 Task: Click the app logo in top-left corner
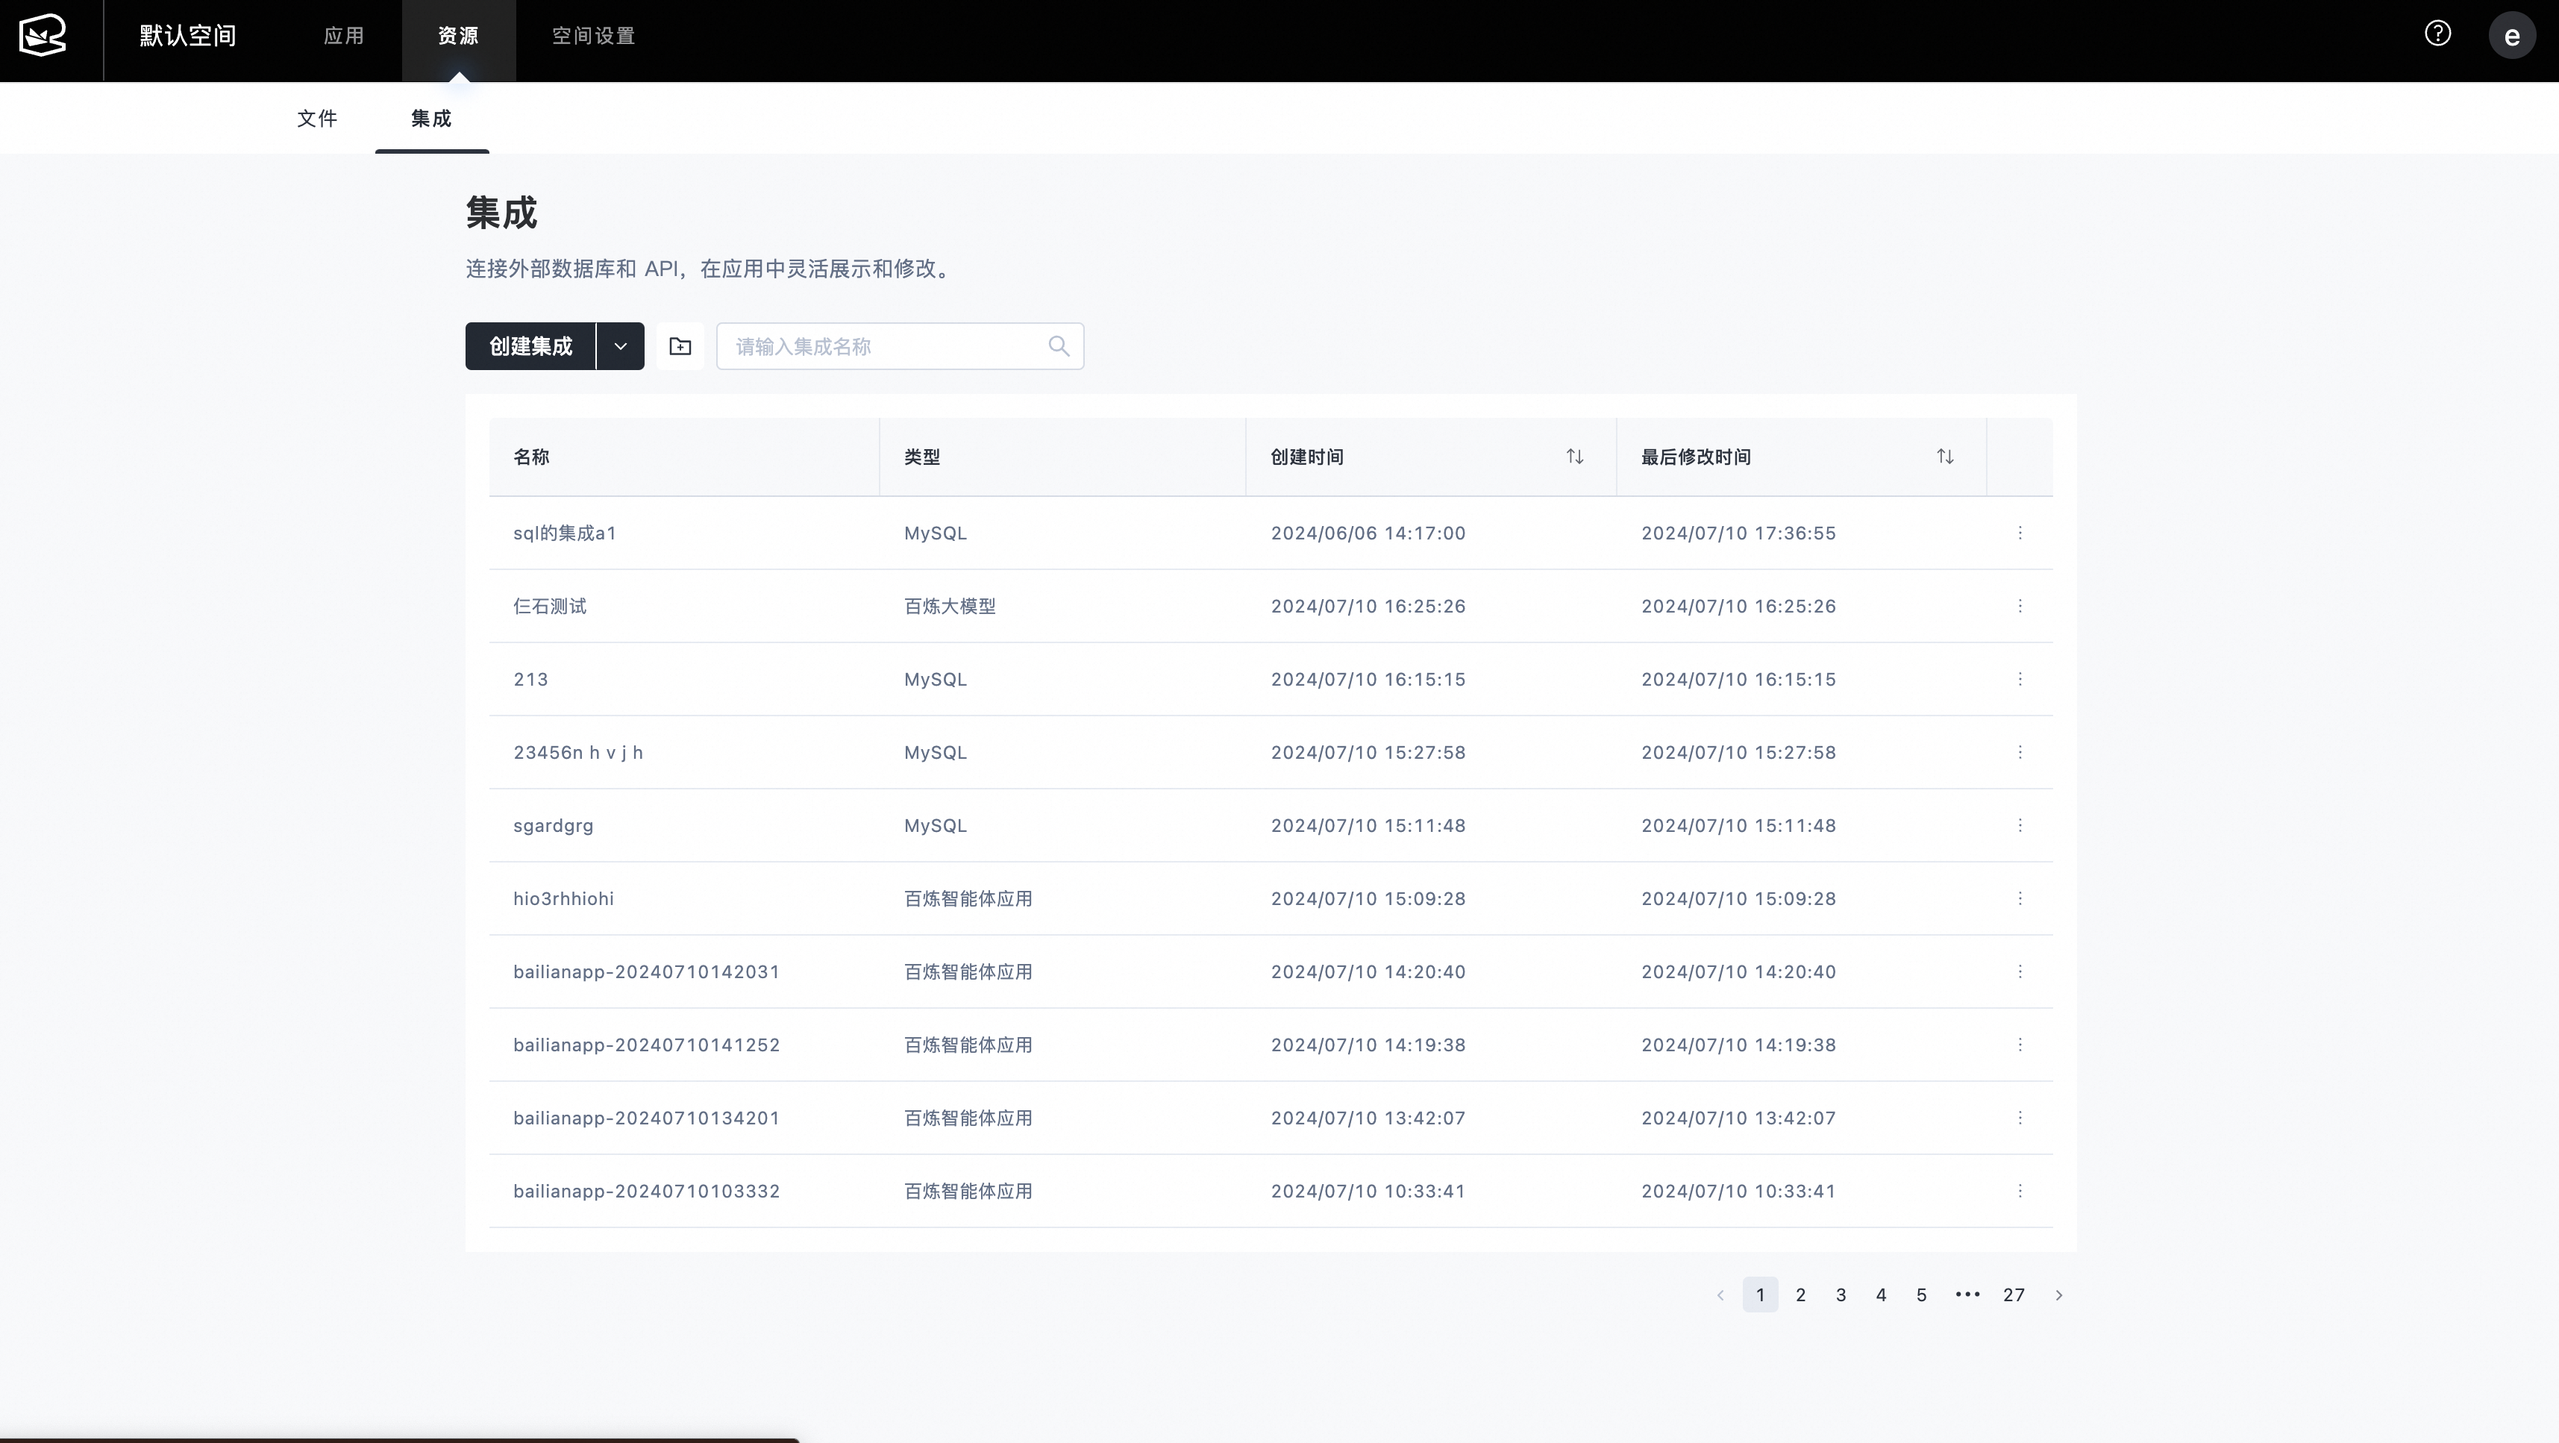pyautogui.click(x=43, y=36)
